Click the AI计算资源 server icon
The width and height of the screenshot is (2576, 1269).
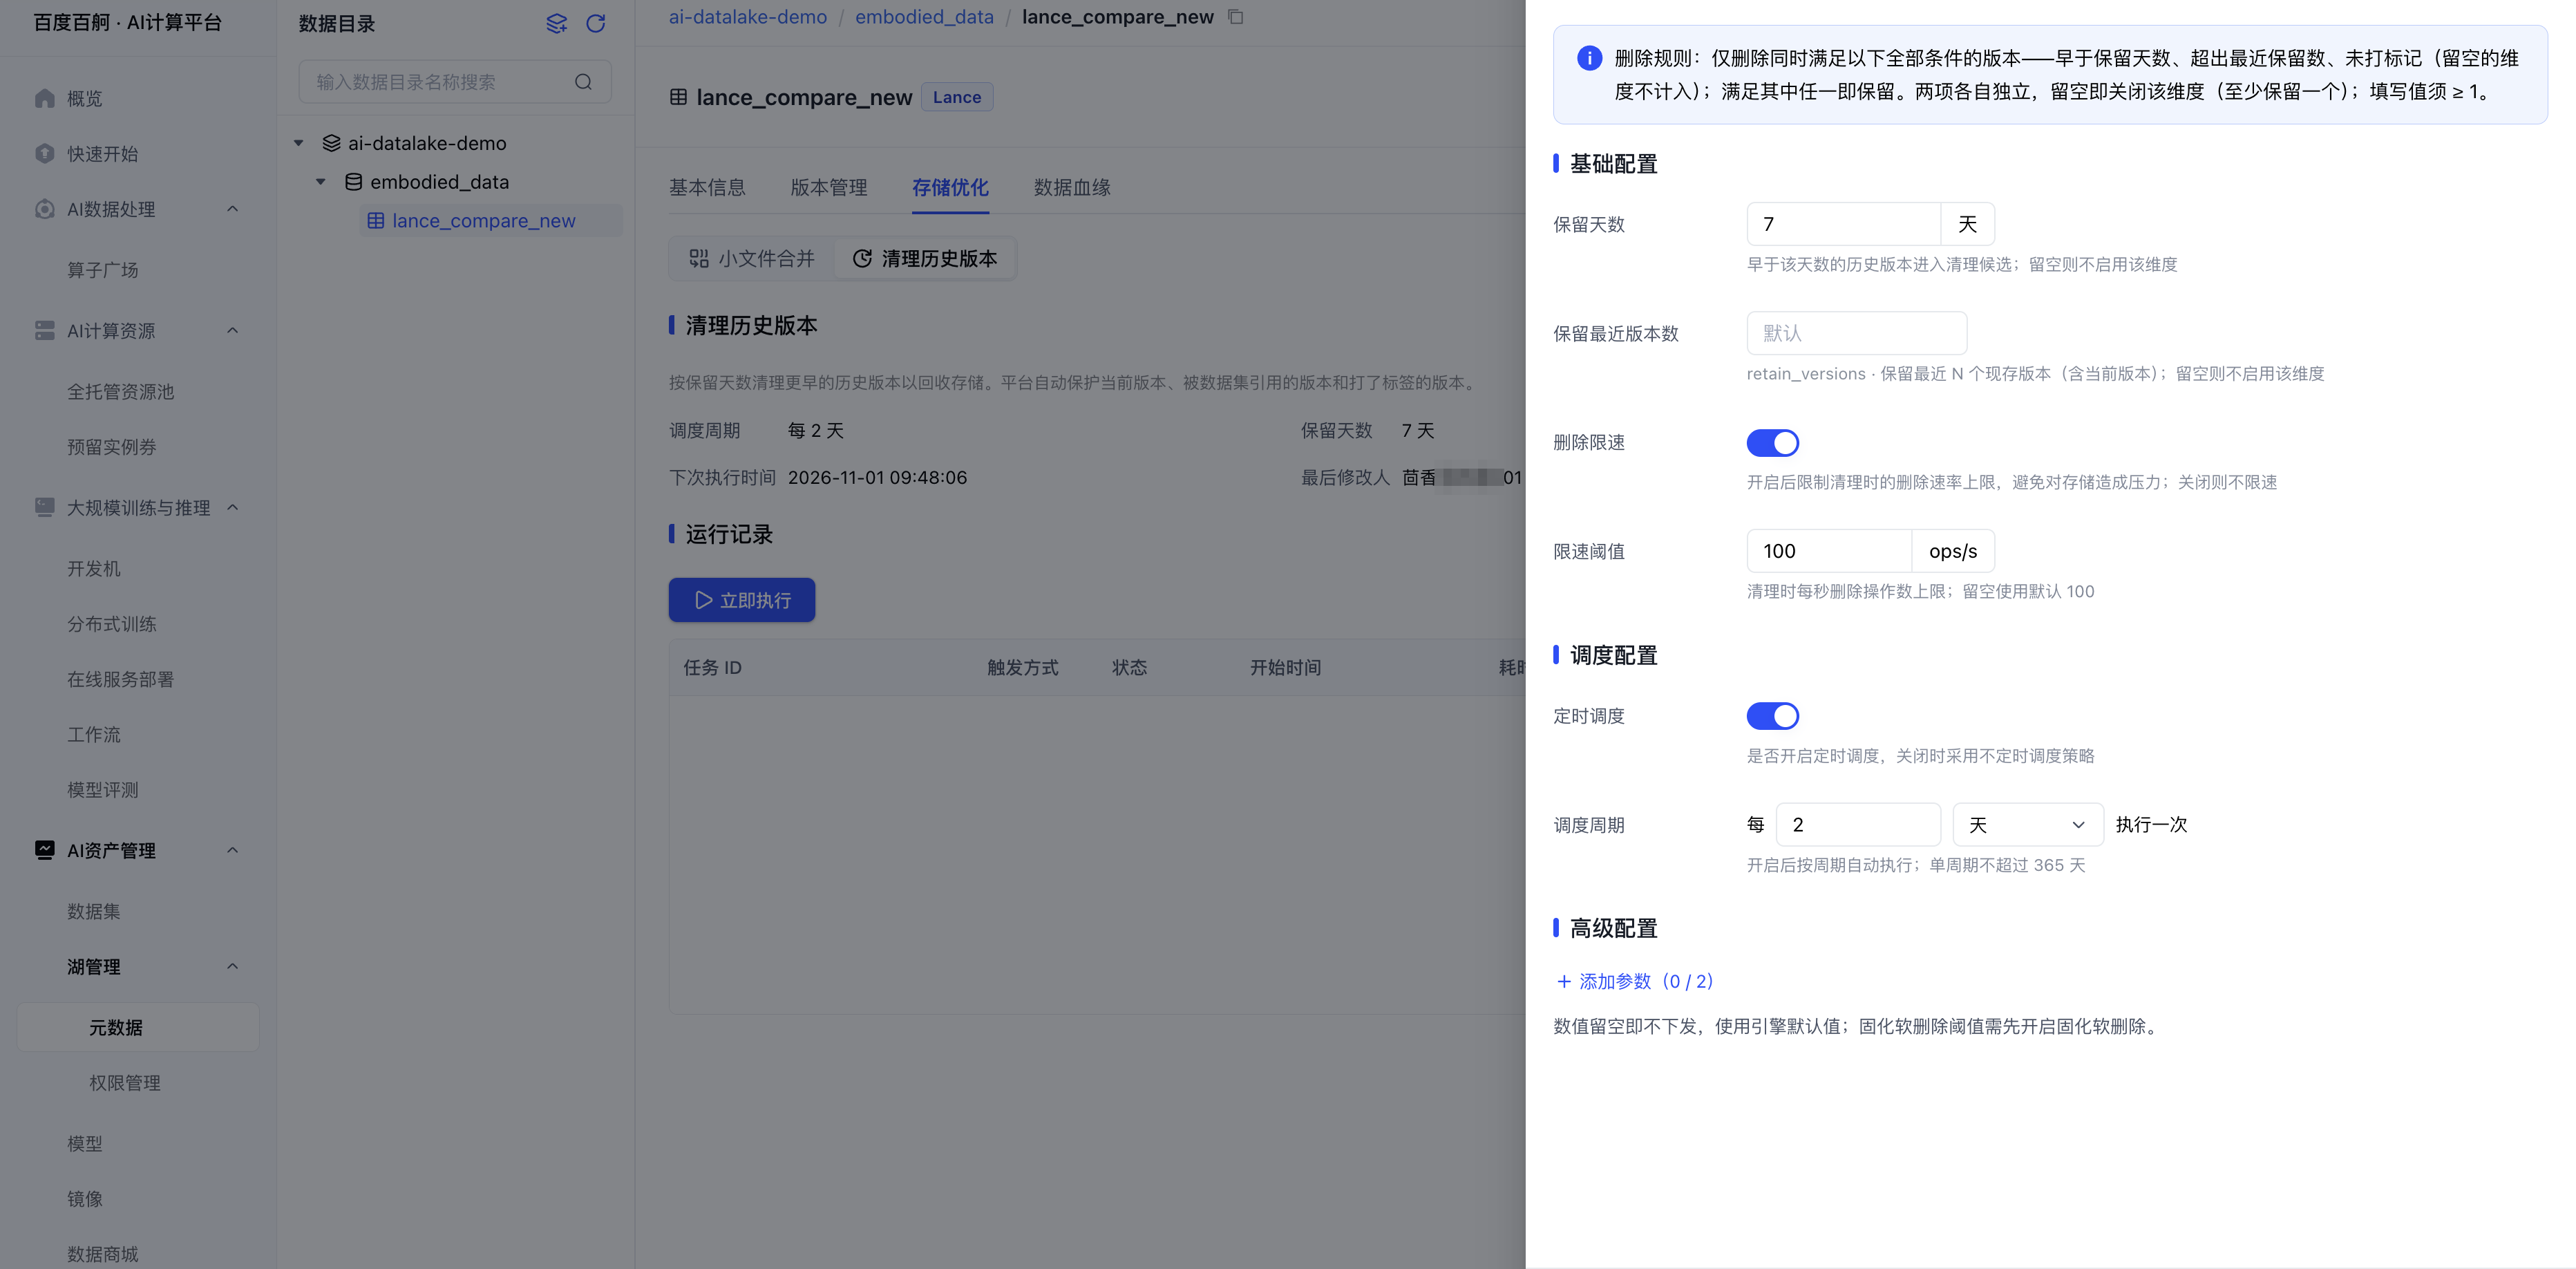pyautogui.click(x=44, y=330)
